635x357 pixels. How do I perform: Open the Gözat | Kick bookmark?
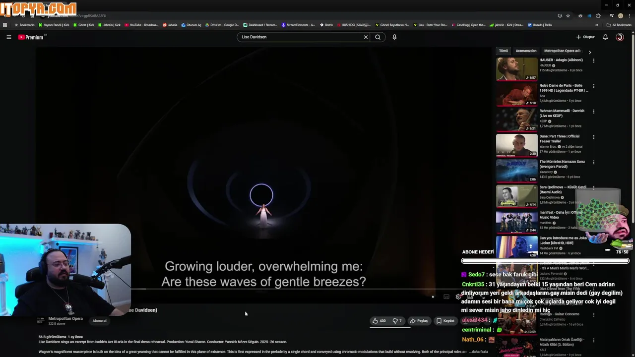(83, 25)
